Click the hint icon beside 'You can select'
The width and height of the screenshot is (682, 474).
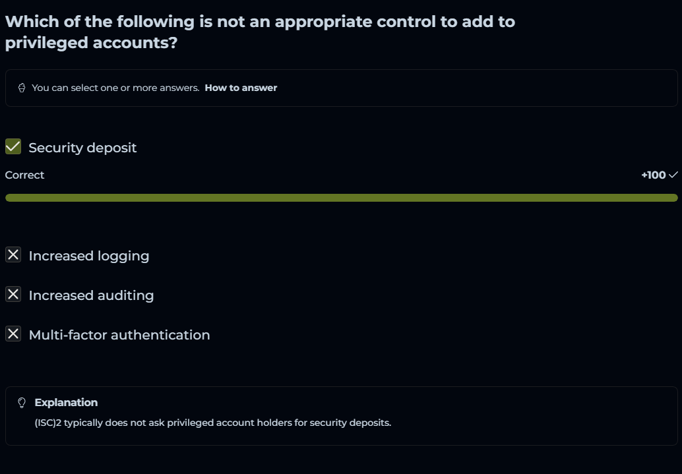coord(22,88)
